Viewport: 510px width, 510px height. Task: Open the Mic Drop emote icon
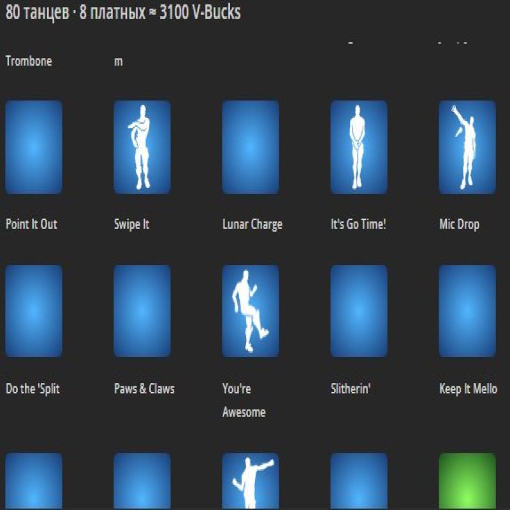tap(467, 147)
